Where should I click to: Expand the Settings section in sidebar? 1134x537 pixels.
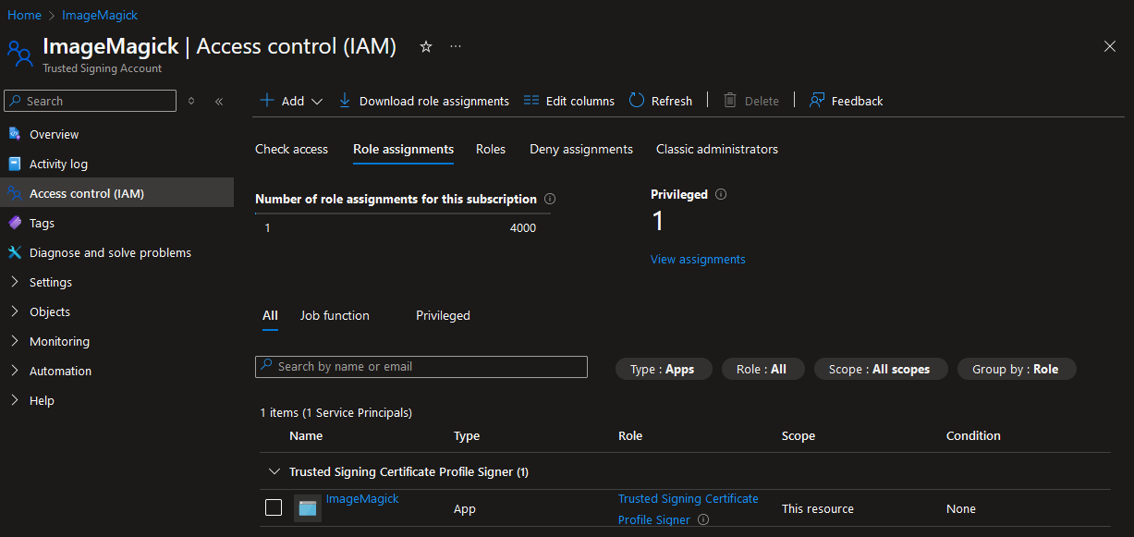pos(50,282)
